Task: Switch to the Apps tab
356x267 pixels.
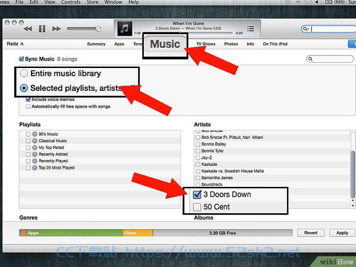Action: coord(119,44)
